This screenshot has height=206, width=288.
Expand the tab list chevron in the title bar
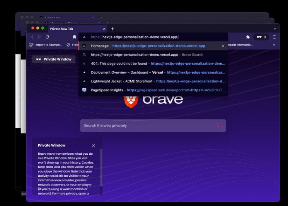[x=275, y=29]
